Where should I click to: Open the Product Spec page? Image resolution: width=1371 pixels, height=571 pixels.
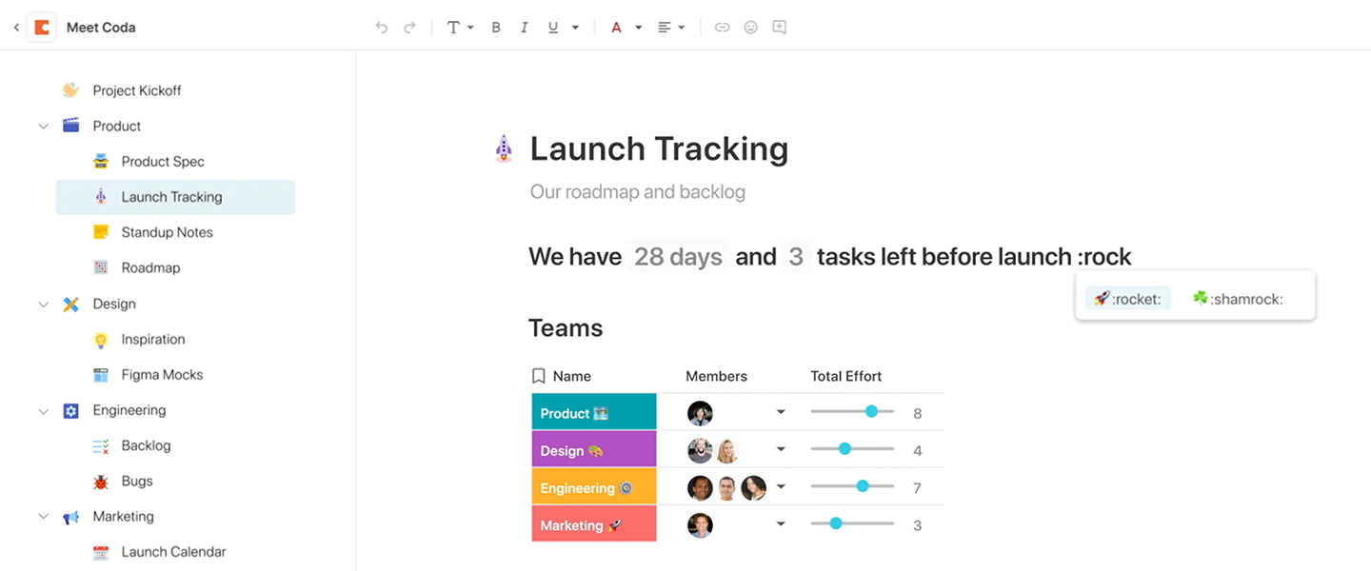[x=163, y=162]
